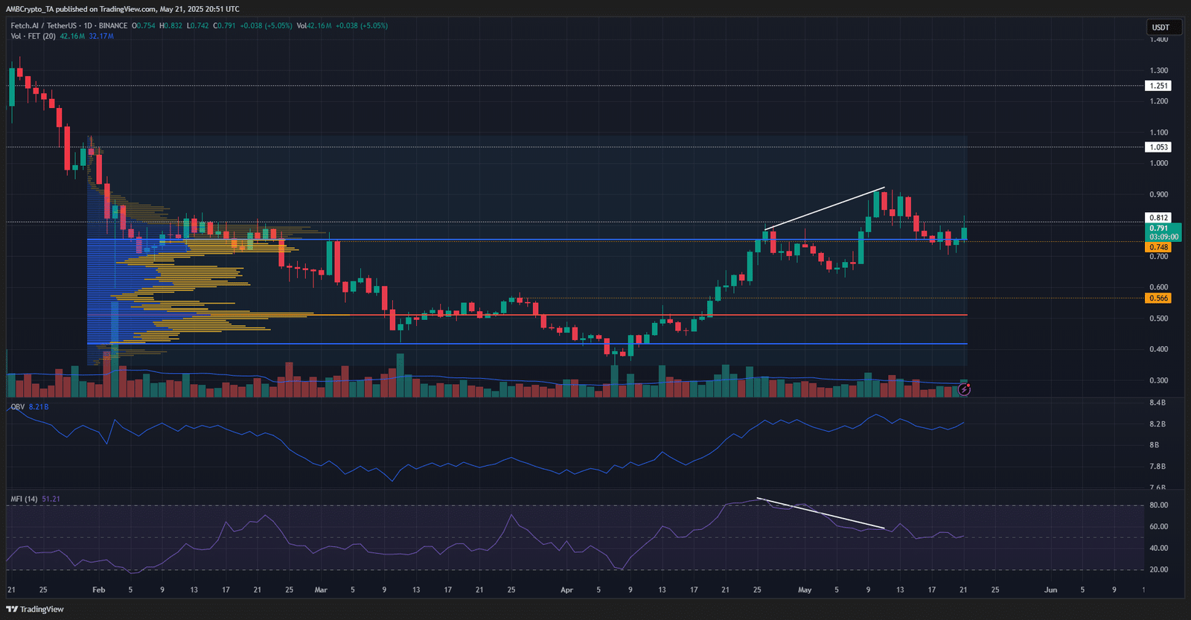The height and width of the screenshot is (620, 1191).
Task: Click the blue 32.17M volume average value
Action: (101, 36)
